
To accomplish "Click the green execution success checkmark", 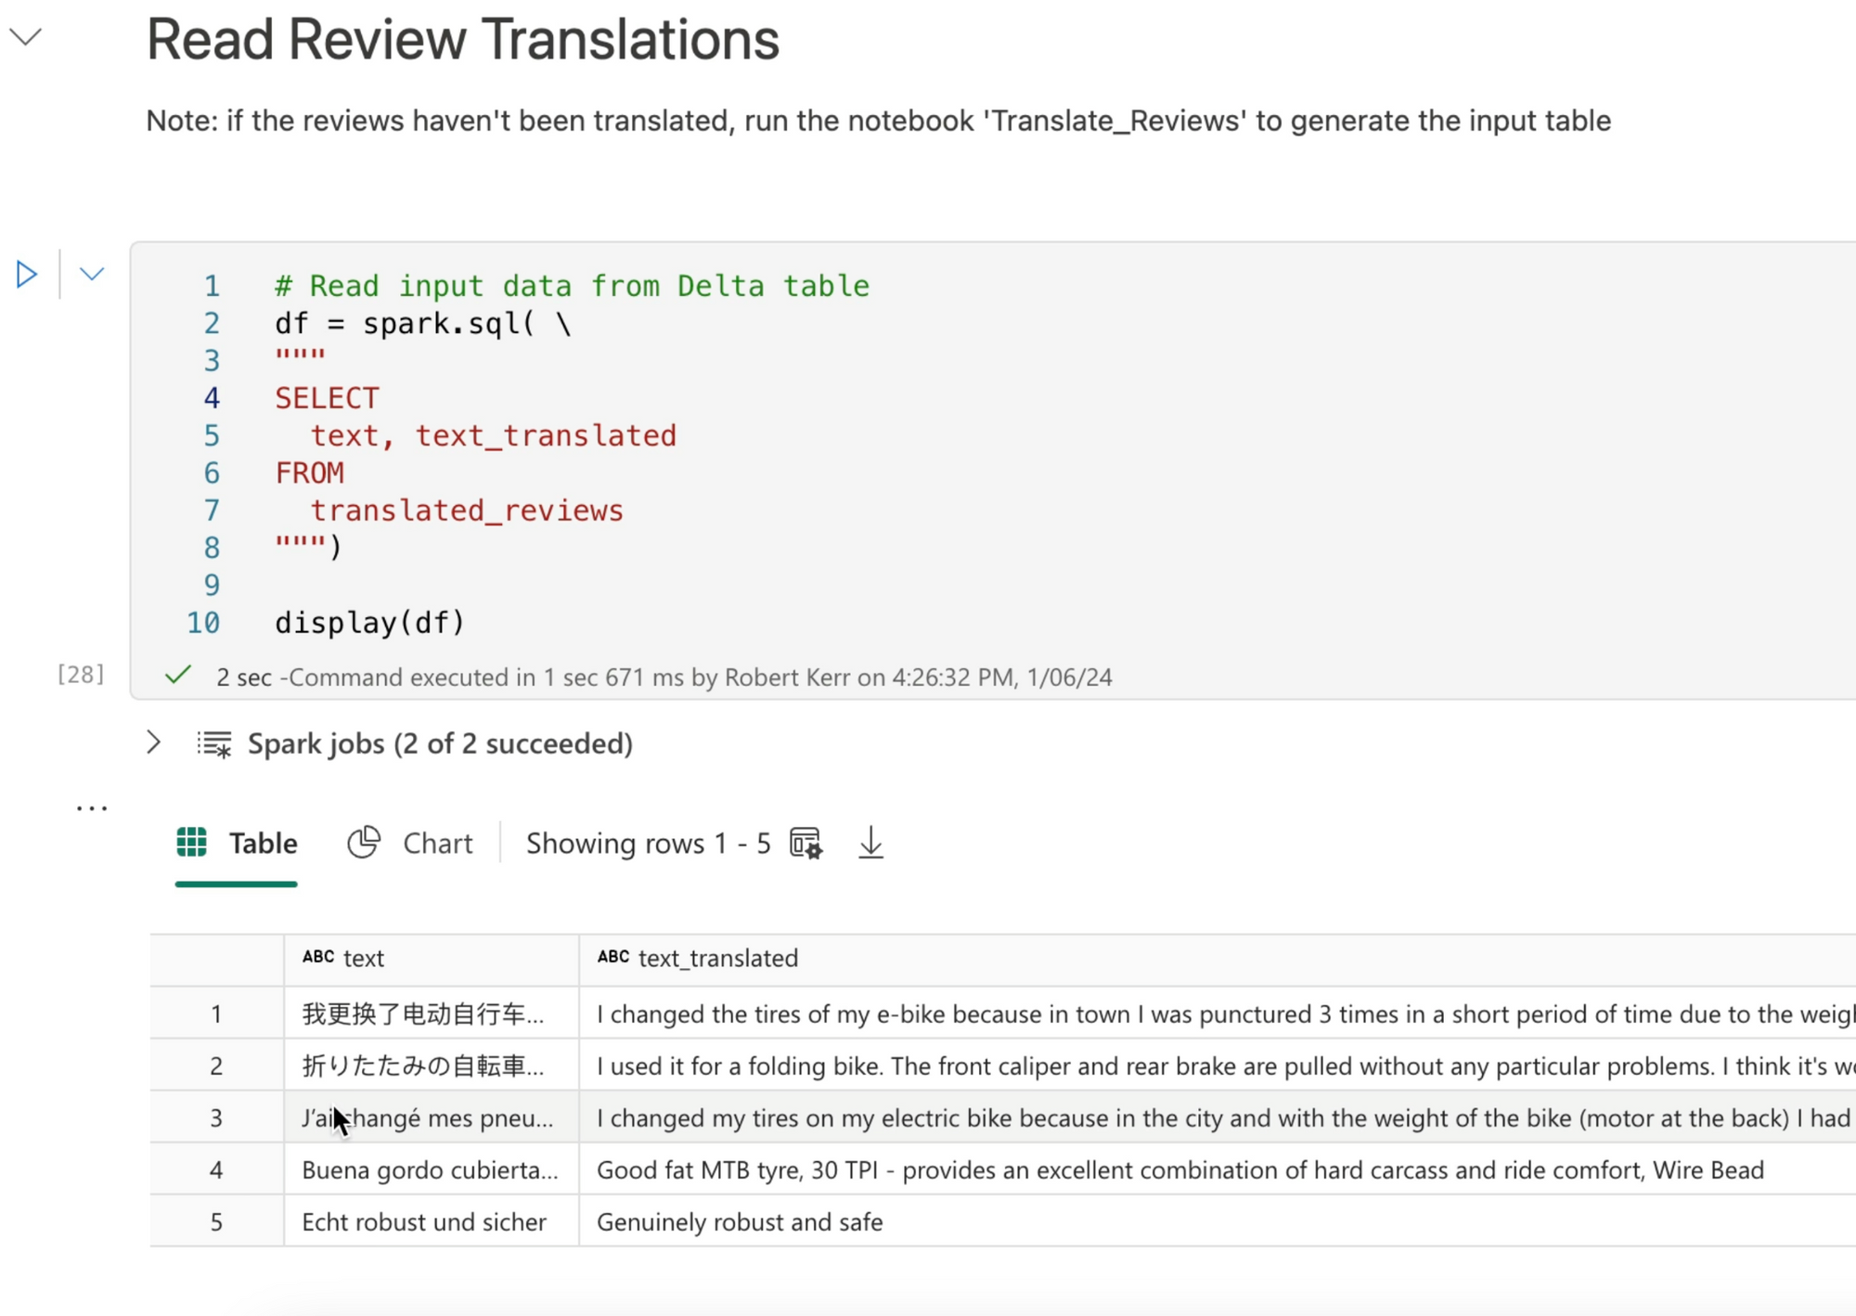I will [x=178, y=675].
